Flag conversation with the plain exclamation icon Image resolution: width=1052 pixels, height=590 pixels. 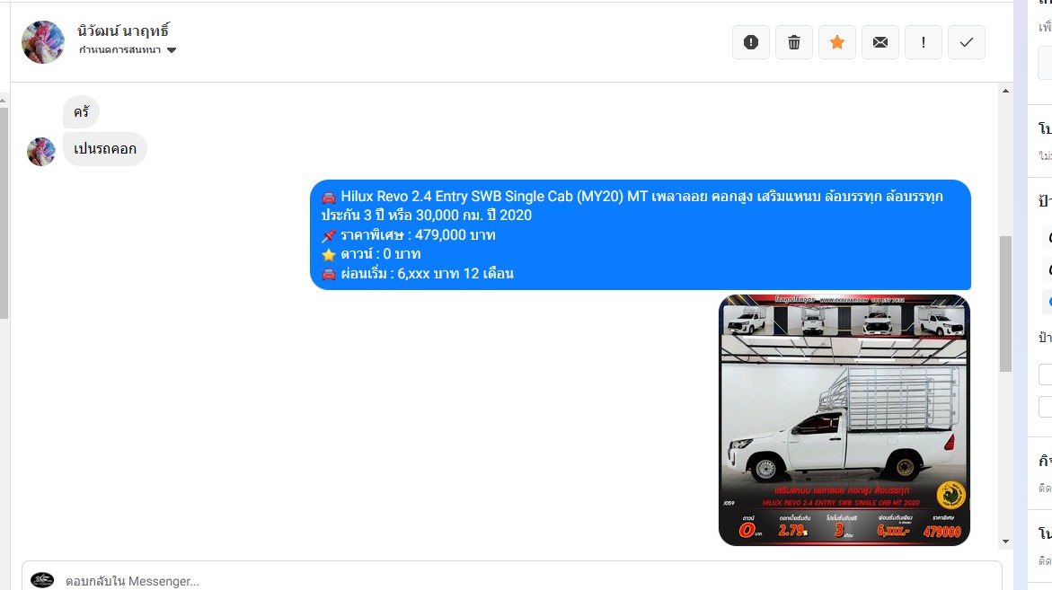point(924,42)
